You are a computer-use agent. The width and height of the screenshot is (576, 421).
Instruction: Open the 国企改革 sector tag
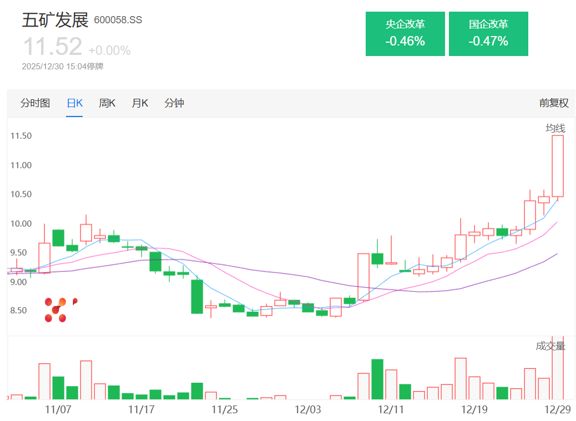(x=488, y=34)
